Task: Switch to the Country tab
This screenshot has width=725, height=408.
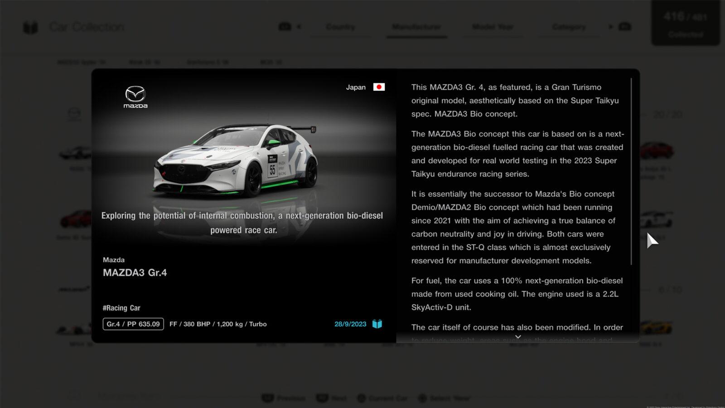Action: [x=340, y=27]
